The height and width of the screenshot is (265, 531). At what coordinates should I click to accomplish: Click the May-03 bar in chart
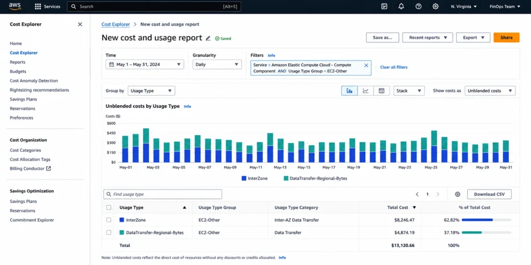[146, 145]
